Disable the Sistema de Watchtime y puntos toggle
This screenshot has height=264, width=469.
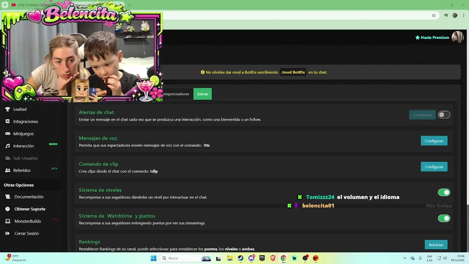[444, 219]
